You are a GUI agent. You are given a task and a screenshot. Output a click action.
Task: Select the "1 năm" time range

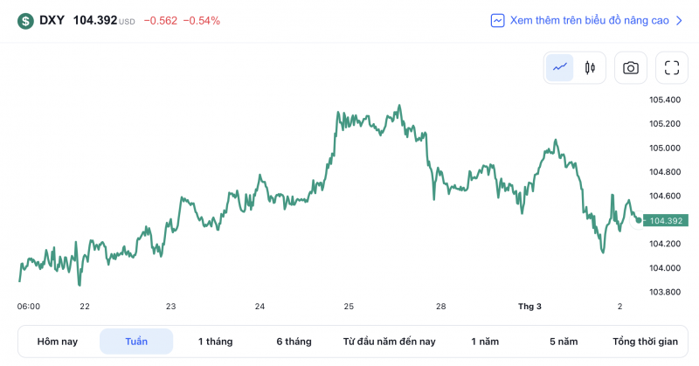[x=485, y=342]
